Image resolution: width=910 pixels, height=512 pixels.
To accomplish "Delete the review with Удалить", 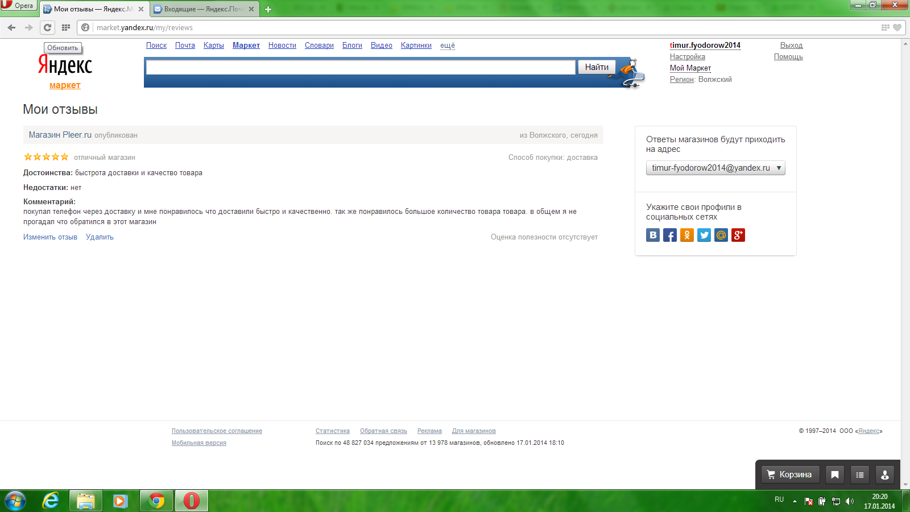I will point(100,237).
